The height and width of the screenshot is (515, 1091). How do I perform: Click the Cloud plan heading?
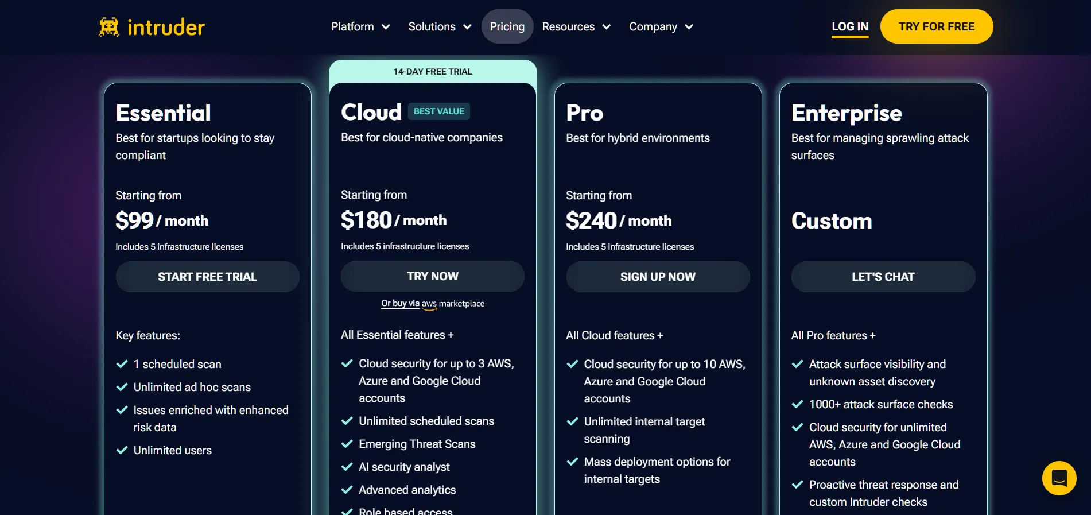coord(371,112)
